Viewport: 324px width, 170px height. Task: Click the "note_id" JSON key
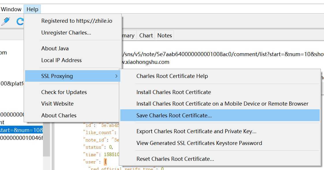95,140
